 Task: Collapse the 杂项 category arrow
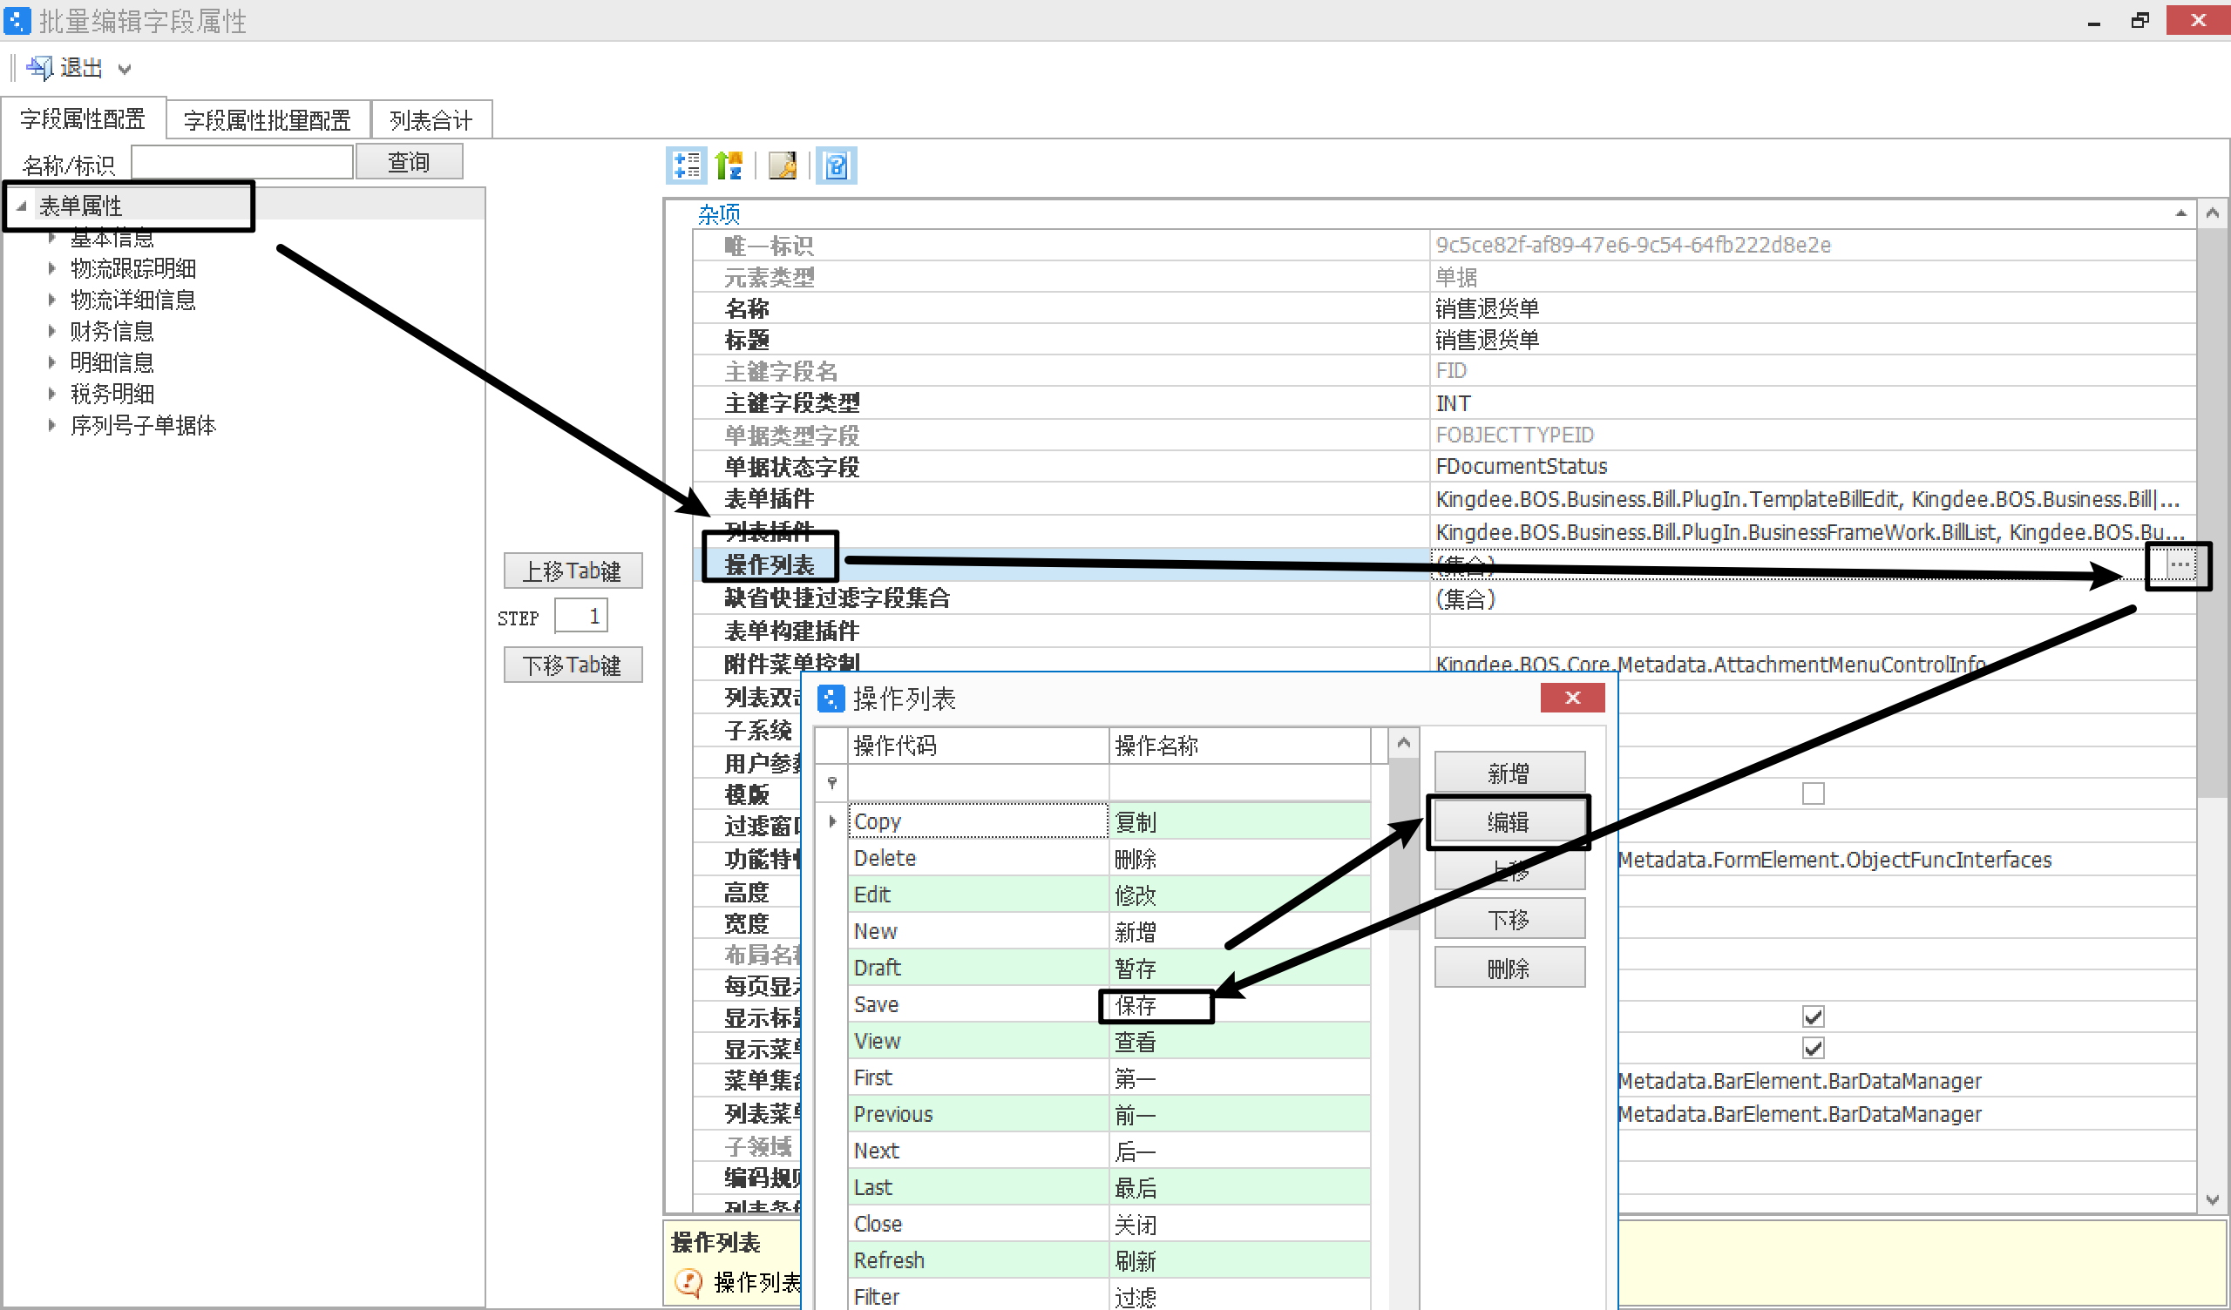(x=2180, y=213)
